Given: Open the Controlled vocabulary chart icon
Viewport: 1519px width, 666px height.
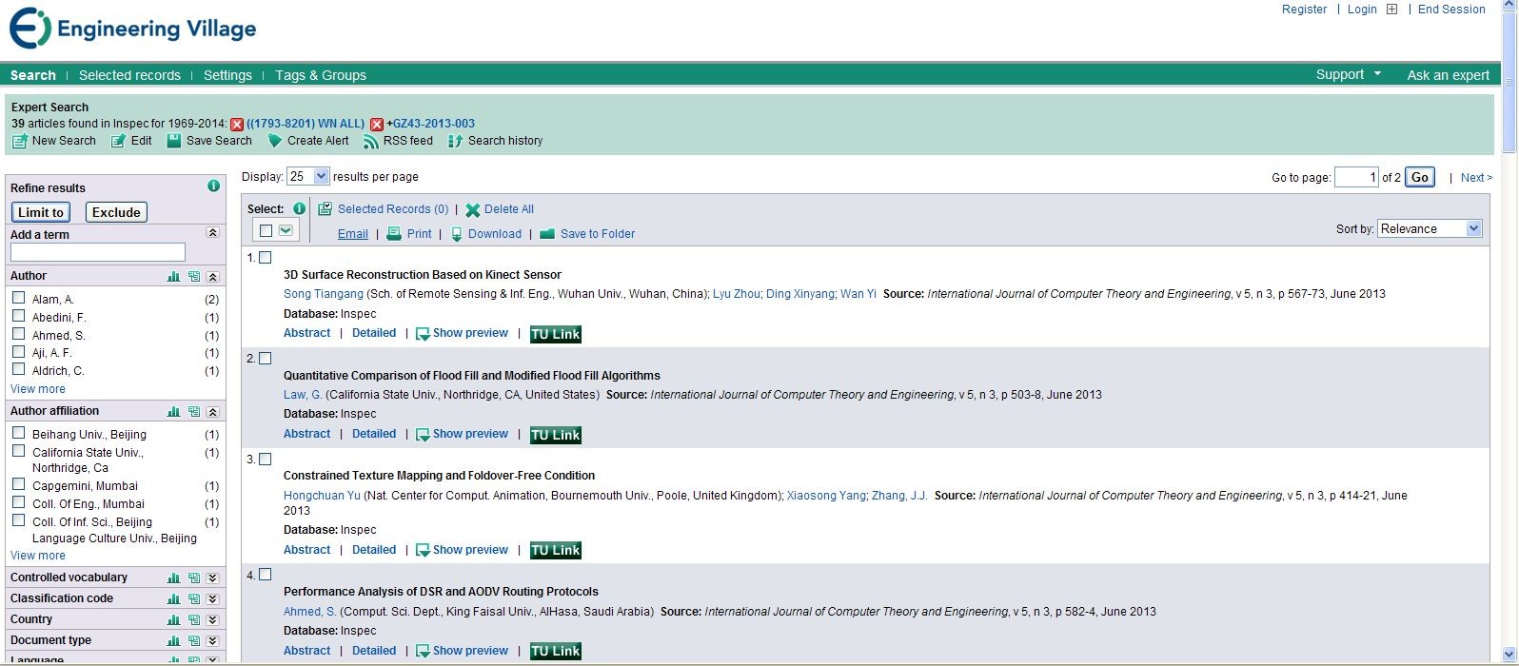Looking at the screenshot, I should click(x=173, y=578).
